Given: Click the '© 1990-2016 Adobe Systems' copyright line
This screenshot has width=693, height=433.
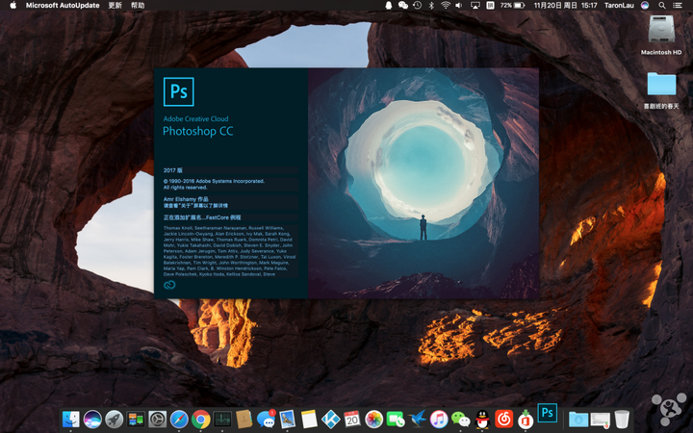Looking at the screenshot, I should tap(214, 184).
